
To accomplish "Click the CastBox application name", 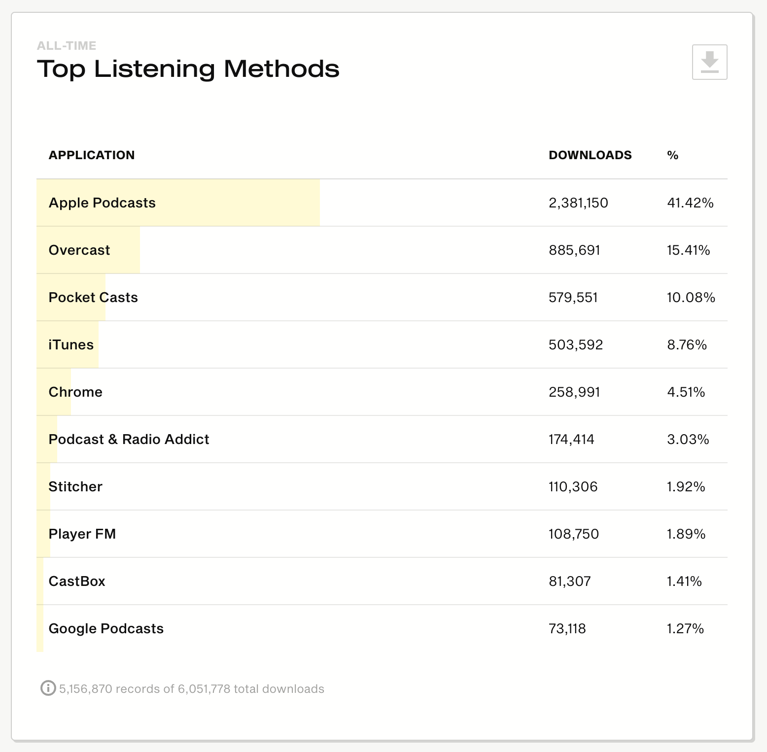I will pyautogui.click(x=77, y=581).
